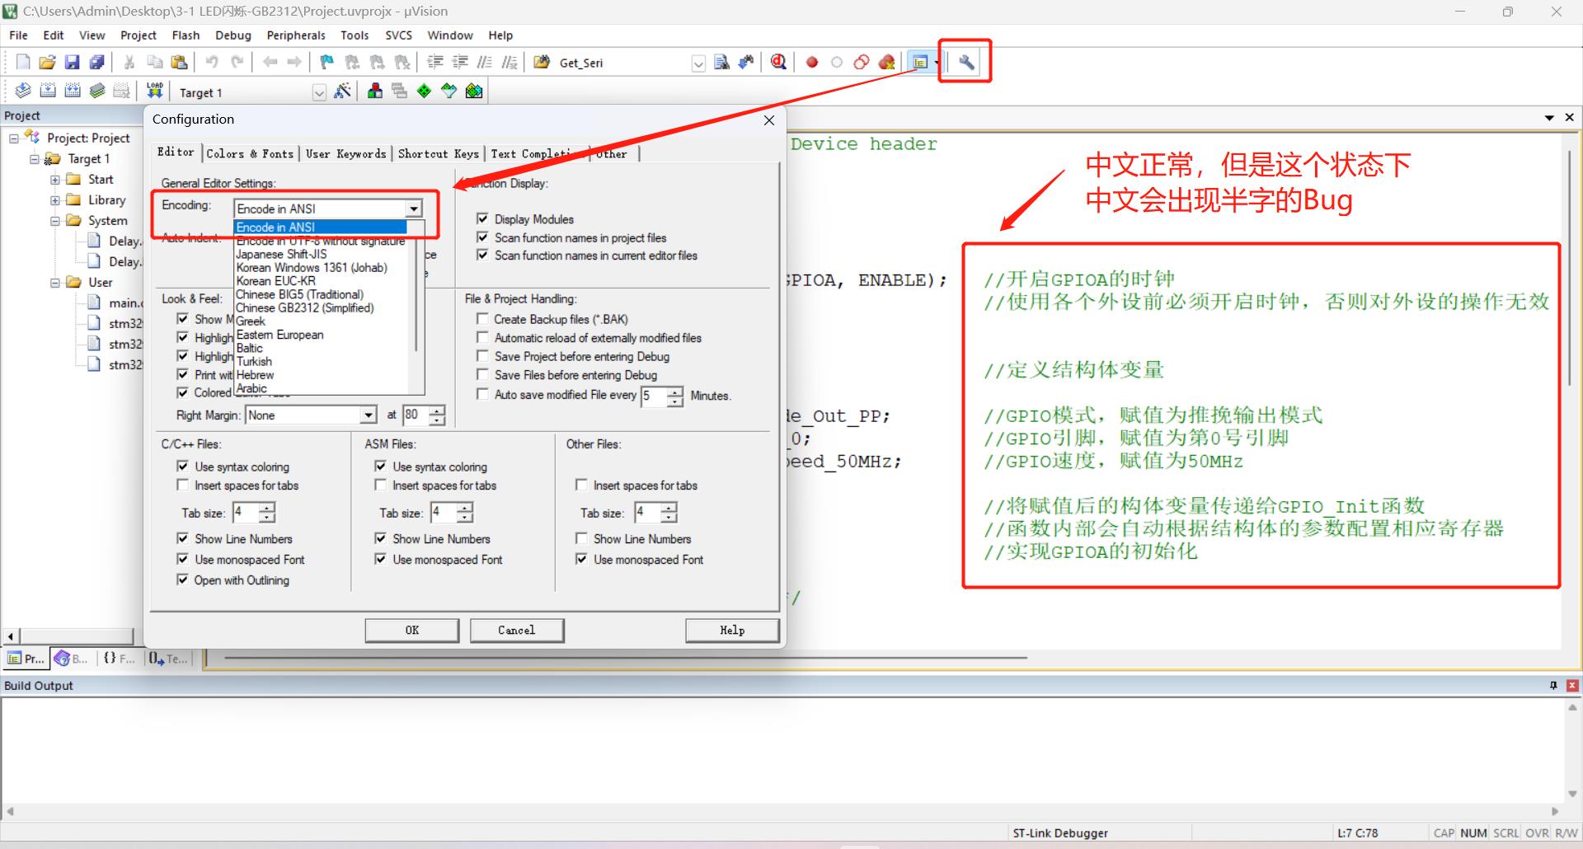Screen dimensions: 1583x849
Task: Enable Save Files before entering Debug
Action: (x=482, y=375)
